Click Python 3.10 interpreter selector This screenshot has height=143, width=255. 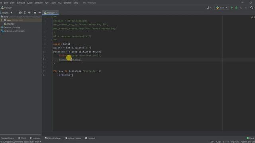pos(247,142)
